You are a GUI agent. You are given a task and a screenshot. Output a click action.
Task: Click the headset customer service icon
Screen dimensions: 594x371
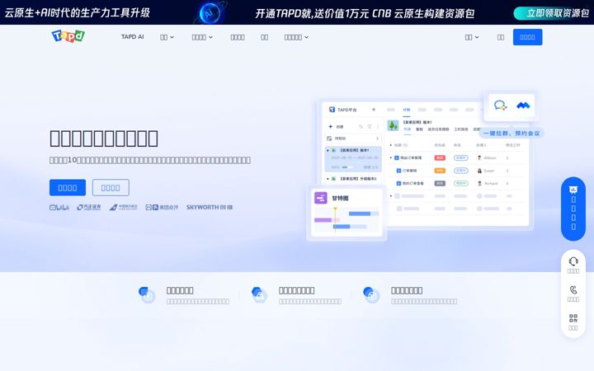pyautogui.click(x=573, y=261)
